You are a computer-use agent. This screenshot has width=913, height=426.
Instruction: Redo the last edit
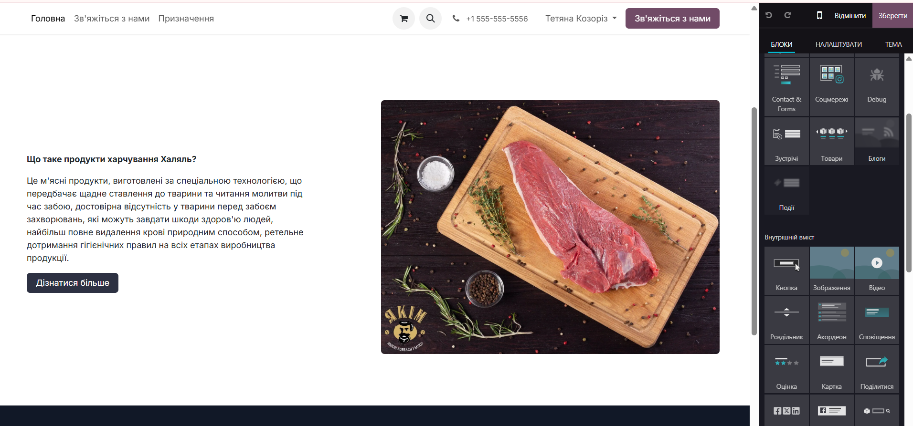coord(787,15)
